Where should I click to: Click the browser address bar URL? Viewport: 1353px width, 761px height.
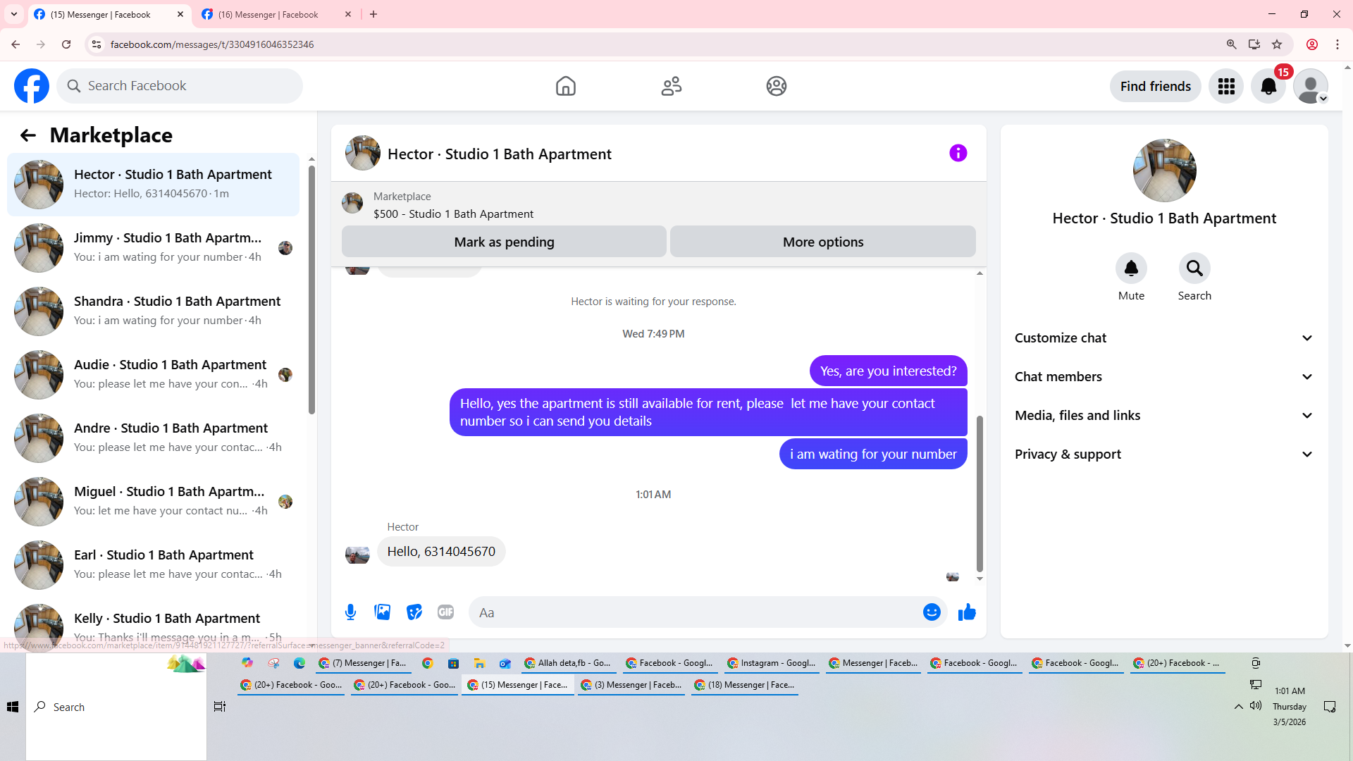click(212, 44)
